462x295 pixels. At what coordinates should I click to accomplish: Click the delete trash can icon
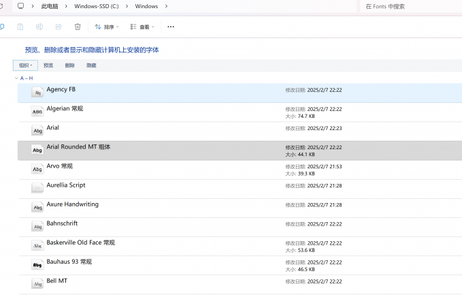click(78, 27)
